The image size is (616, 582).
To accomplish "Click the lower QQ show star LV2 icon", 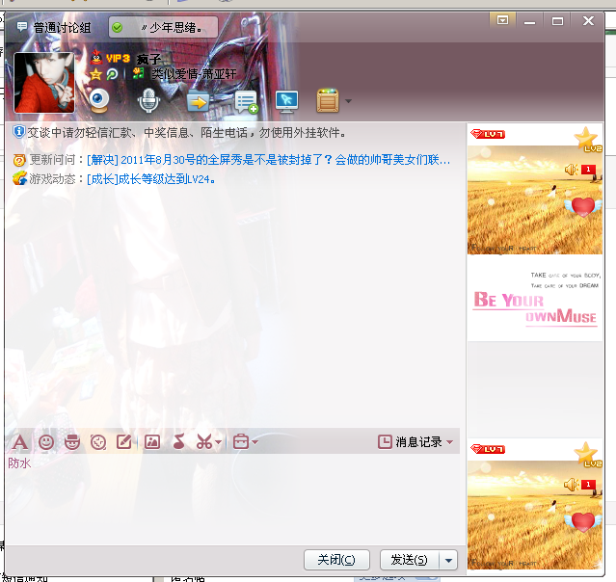I will 587,455.
